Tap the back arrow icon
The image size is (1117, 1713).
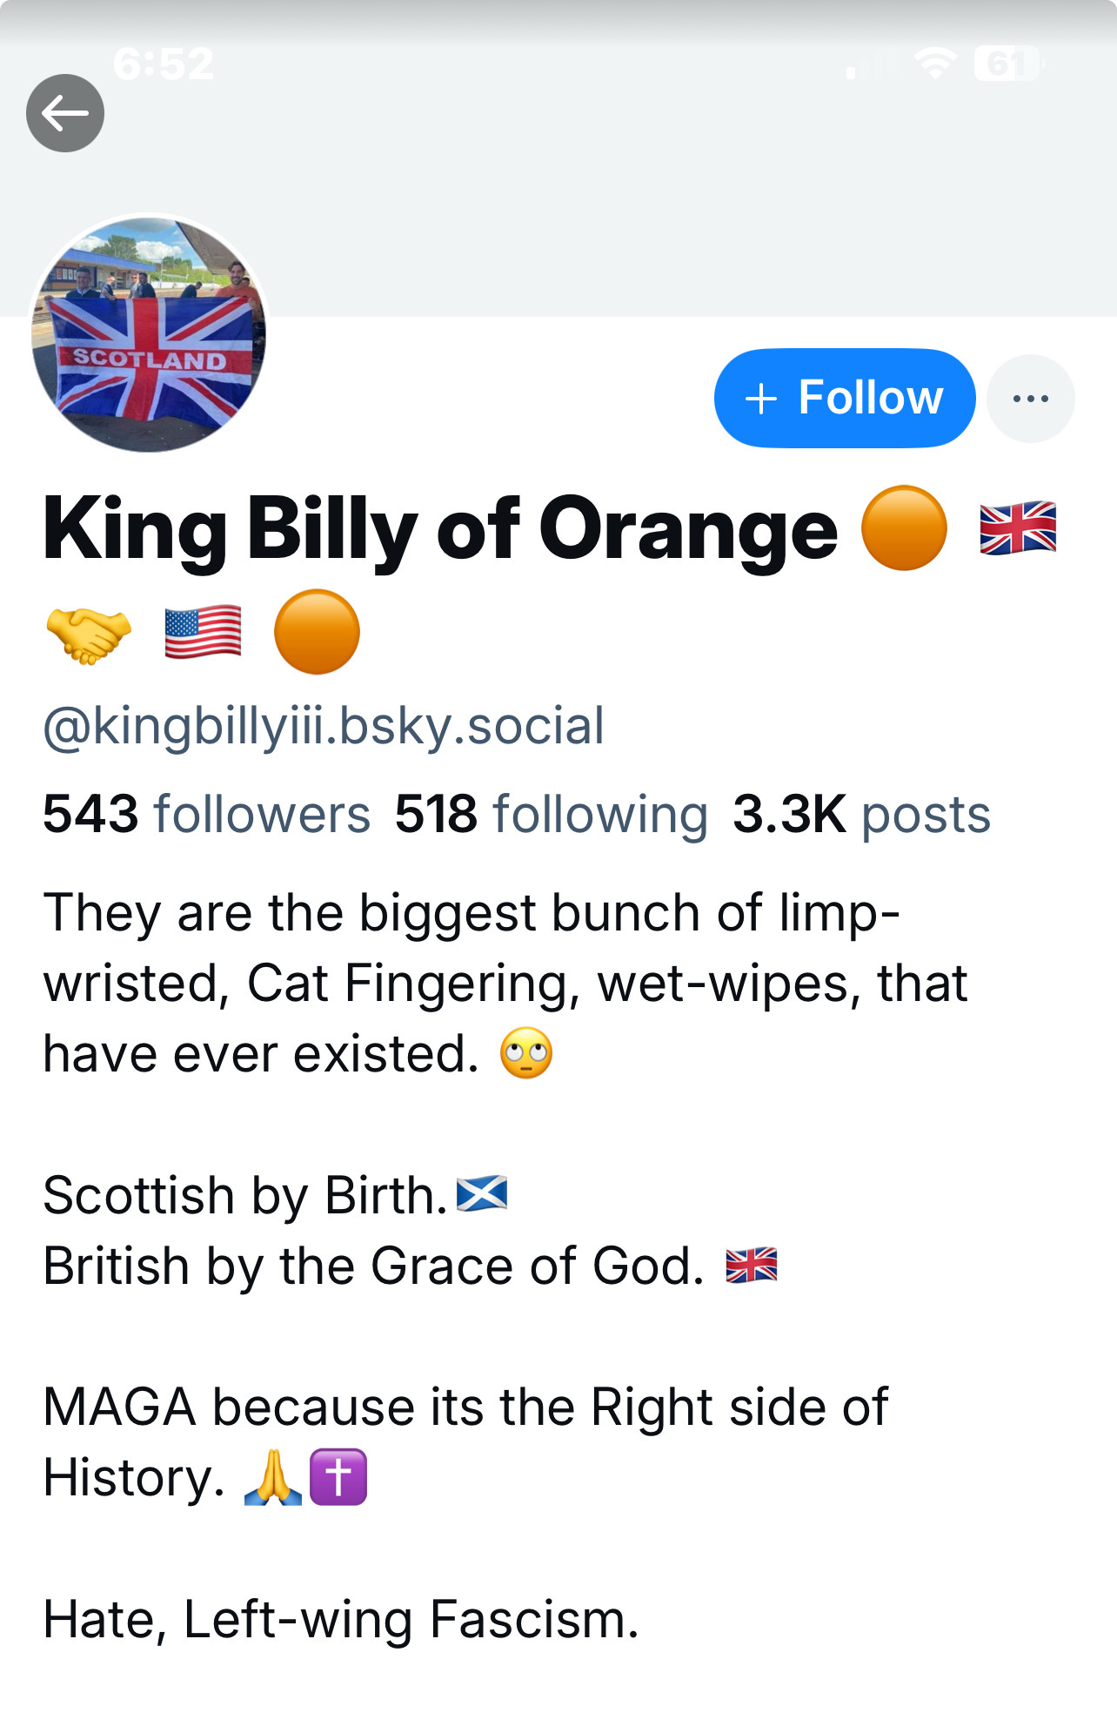pos(65,113)
